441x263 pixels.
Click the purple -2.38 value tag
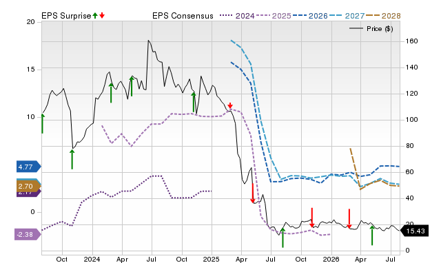tap(28, 234)
